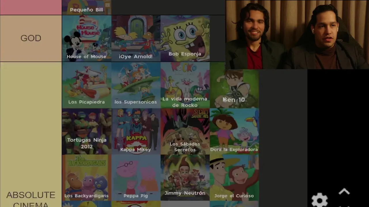Viewport: 369px width, 207px height.
Task: Select the Bob Esponja thumbnail
Action: tap(185, 38)
